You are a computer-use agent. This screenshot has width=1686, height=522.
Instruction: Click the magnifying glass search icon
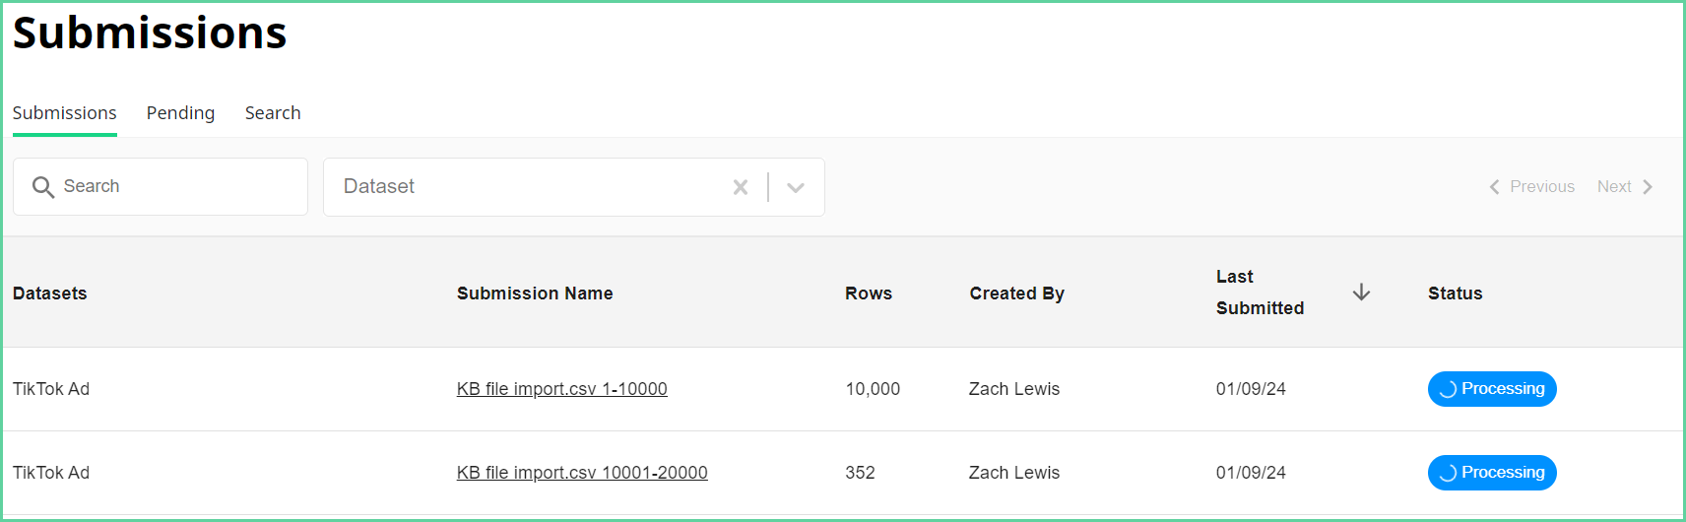(x=42, y=187)
